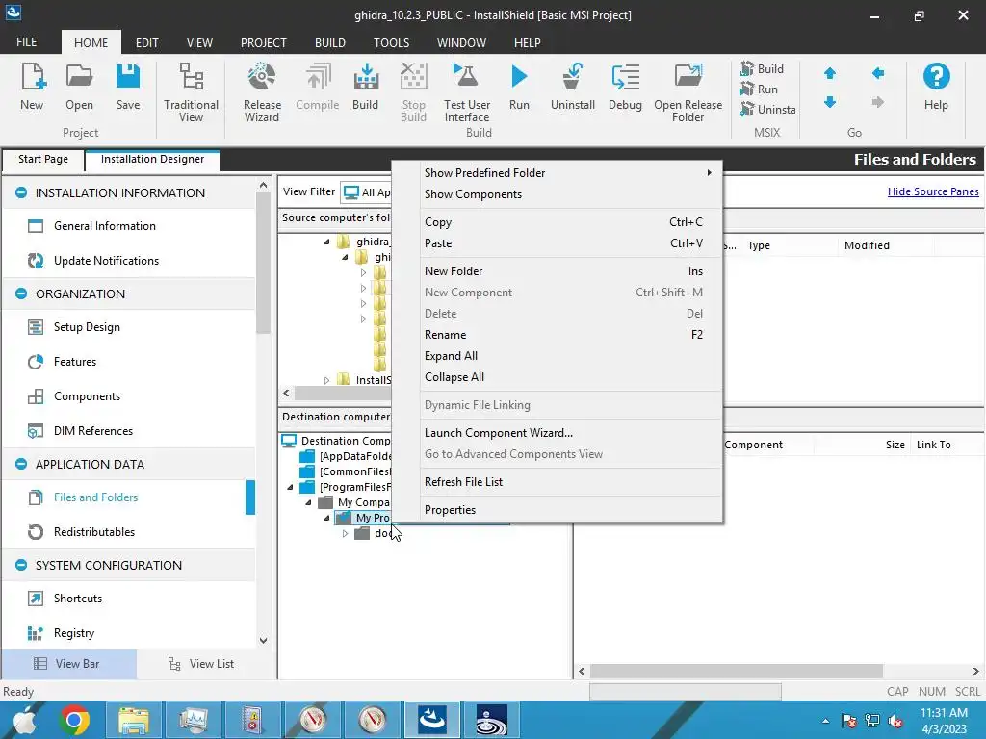Open Help from the ribbon

(936, 88)
